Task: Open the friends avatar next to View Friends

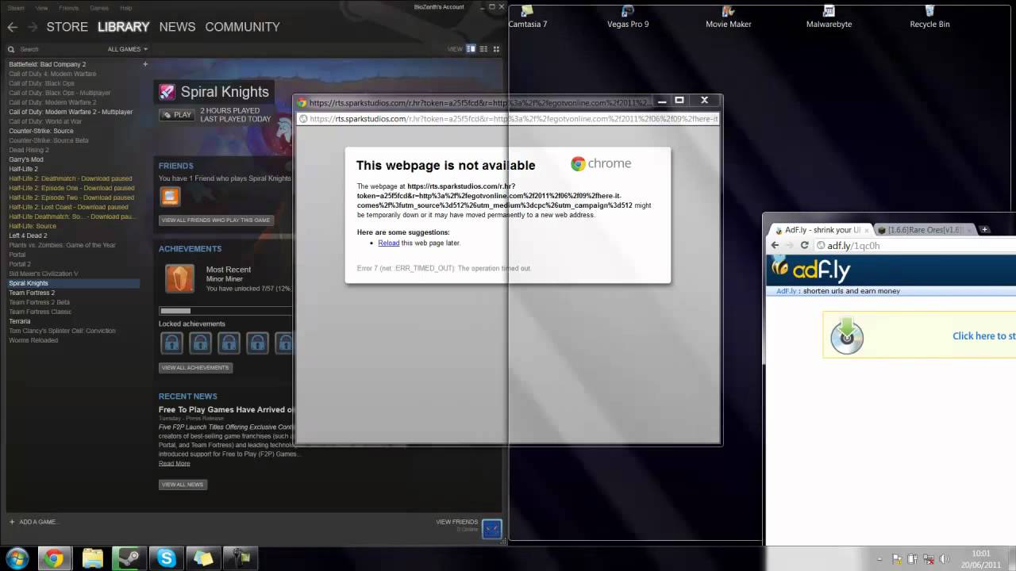Action: tap(492, 527)
